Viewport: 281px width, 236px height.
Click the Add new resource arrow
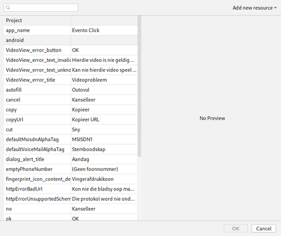(x=275, y=8)
